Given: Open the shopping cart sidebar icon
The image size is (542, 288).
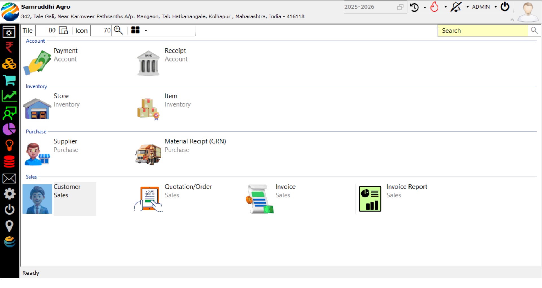Looking at the screenshot, I should [x=9, y=80].
